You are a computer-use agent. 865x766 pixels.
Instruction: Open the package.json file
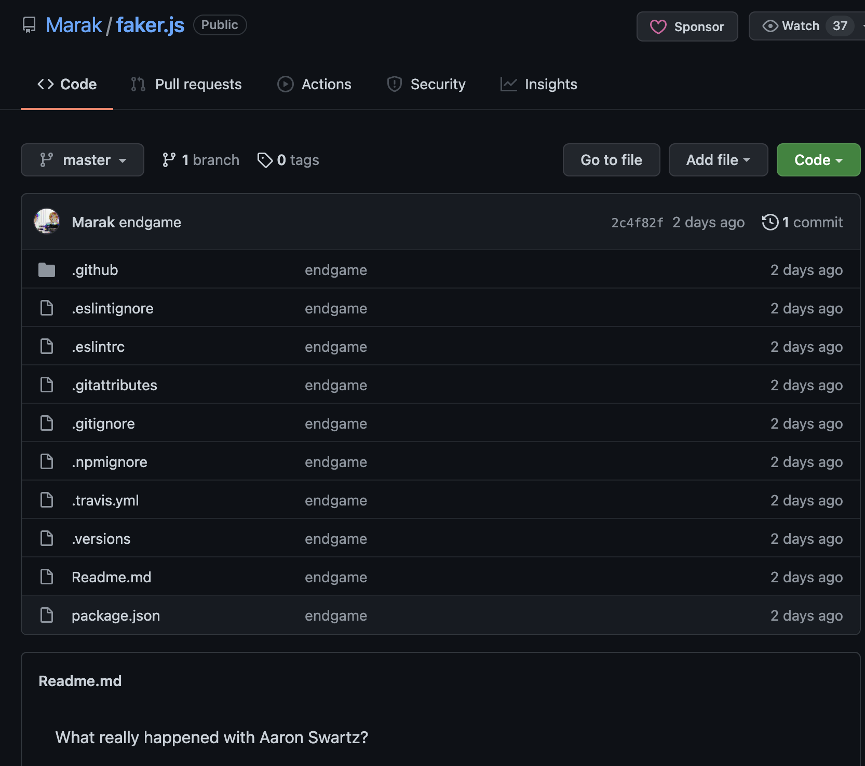pos(116,615)
